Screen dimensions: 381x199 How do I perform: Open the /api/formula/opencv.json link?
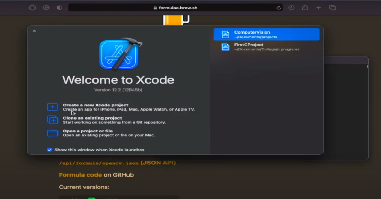(x=99, y=163)
